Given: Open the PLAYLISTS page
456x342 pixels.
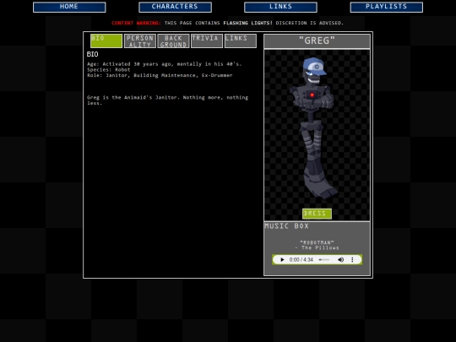Looking at the screenshot, I should (x=387, y=7).
